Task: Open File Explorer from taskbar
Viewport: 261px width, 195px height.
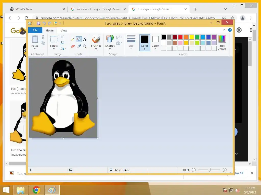Action: (21, 190)
